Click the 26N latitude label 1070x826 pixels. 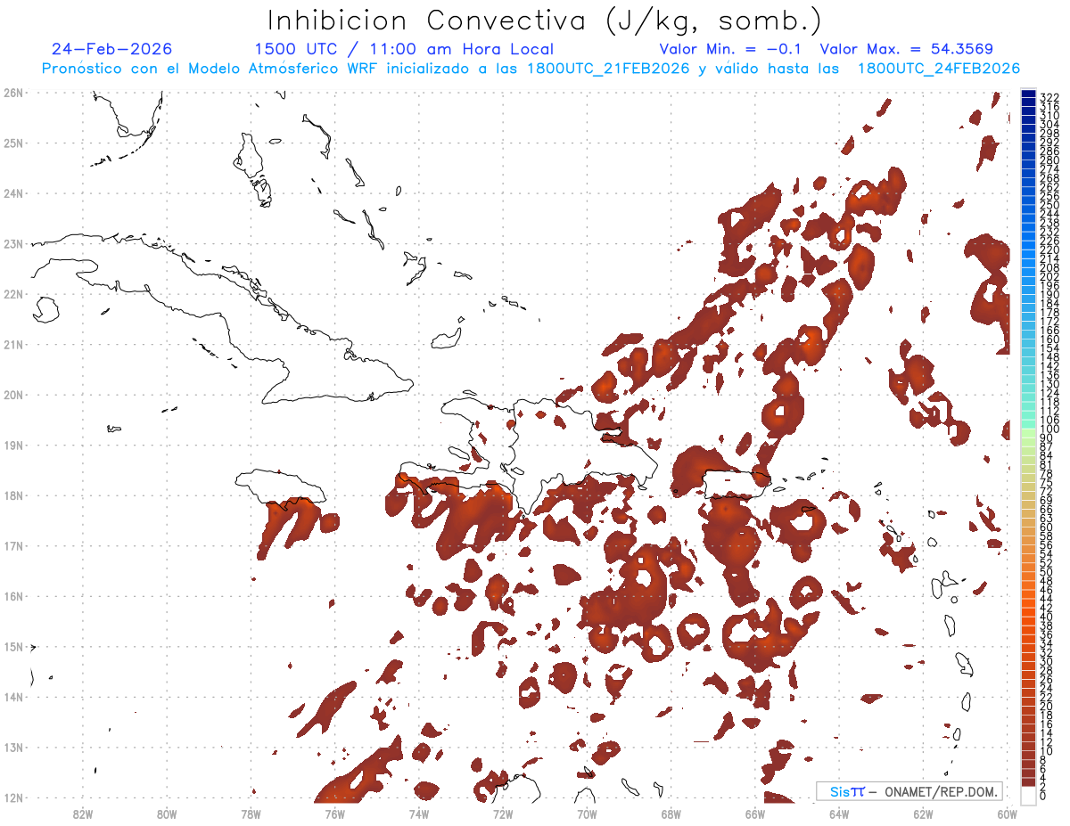(13, 93)
